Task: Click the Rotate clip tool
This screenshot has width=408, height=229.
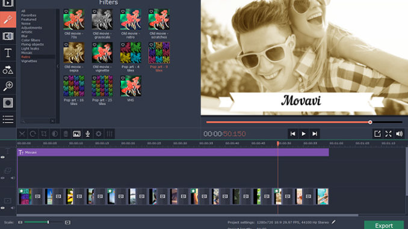Action: click(32, 134)
